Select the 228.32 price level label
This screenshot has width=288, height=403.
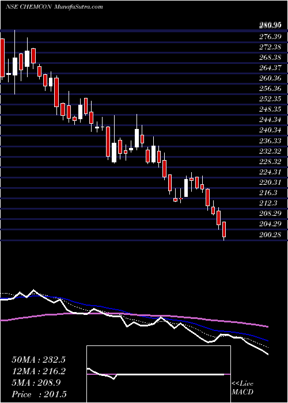(270, 161)
